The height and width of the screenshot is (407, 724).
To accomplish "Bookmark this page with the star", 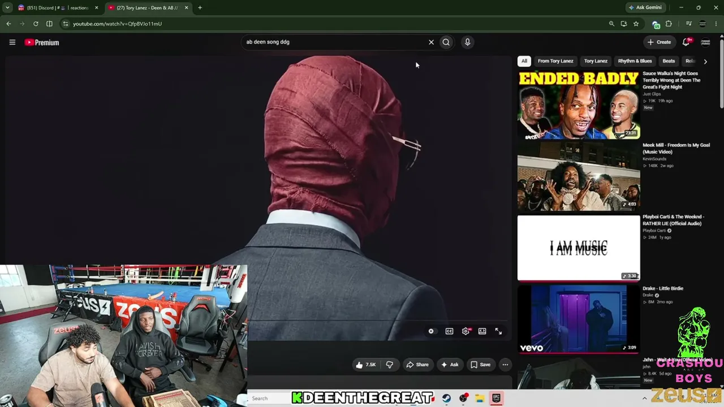I will (x=636, y=24).
